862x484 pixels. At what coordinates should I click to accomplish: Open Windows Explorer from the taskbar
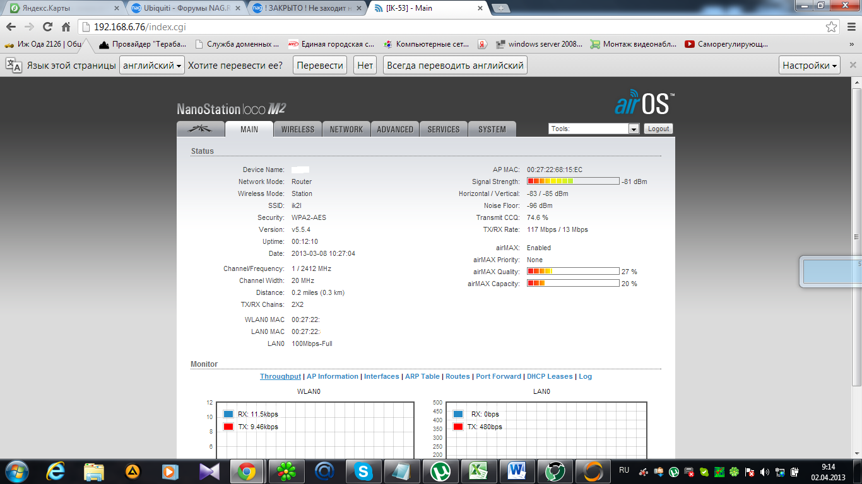pos(94,471)
